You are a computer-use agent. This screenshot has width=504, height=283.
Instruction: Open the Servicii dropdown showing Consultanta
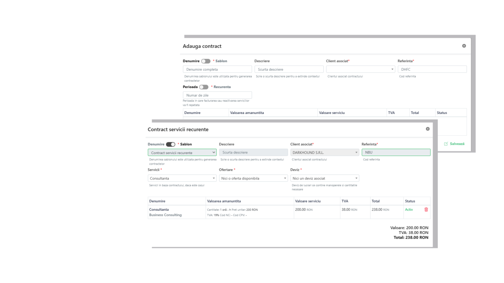[182, 178]
